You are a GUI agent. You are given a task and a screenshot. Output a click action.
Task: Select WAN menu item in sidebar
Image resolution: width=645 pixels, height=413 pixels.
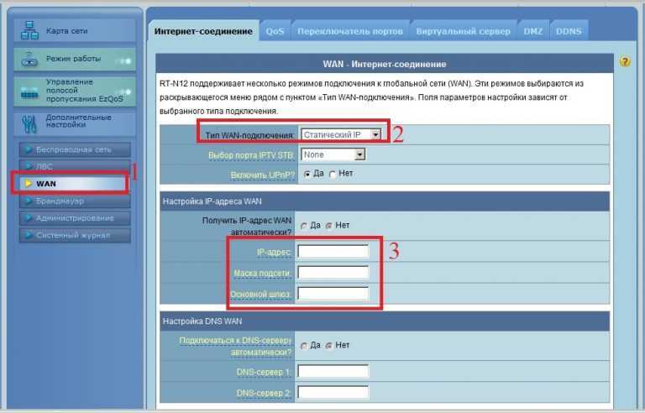pos(75,184)
